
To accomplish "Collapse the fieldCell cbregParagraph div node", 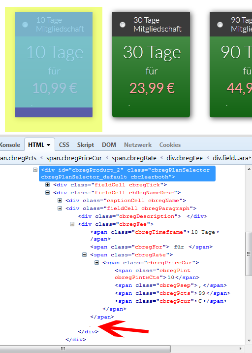I will click(60, 208).
